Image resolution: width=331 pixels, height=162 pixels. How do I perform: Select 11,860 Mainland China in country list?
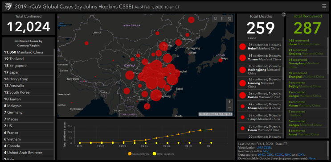[28, 52]
